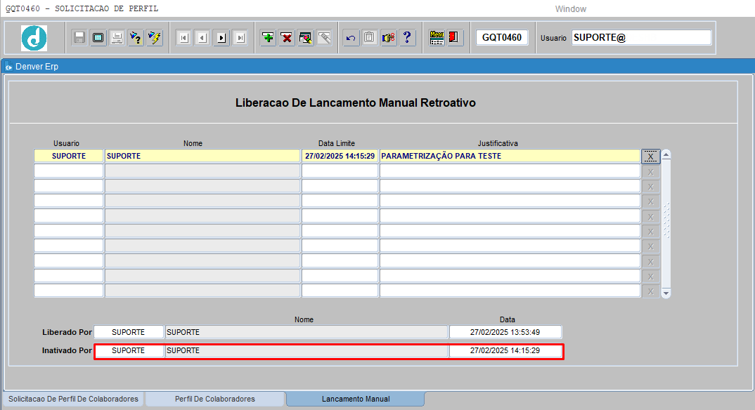Click the red X delete record icon

(x=287, y=37)
